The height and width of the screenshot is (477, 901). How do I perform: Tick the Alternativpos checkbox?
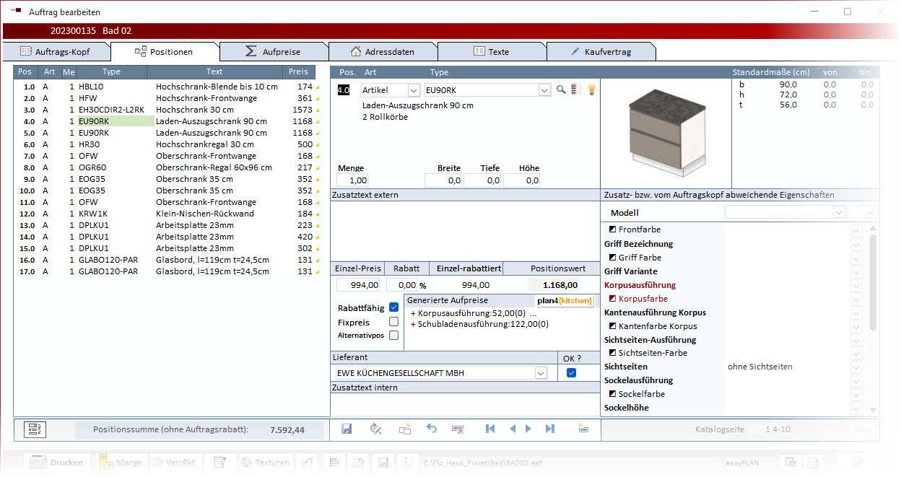pyautogui.click(x=393, y=336)
